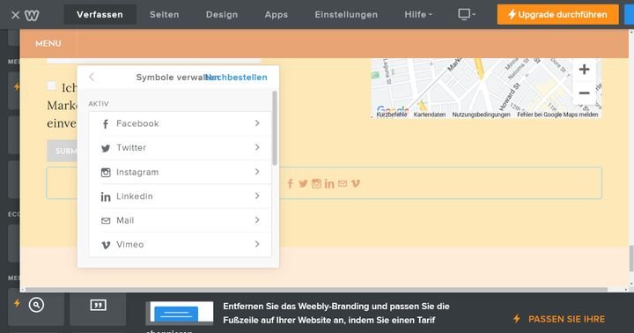
Task: Select the search box element icon
Action: point(36,305)
